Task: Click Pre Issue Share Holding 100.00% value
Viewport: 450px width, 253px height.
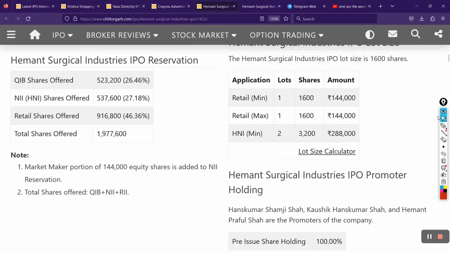Action: click(x=329, y=241)
